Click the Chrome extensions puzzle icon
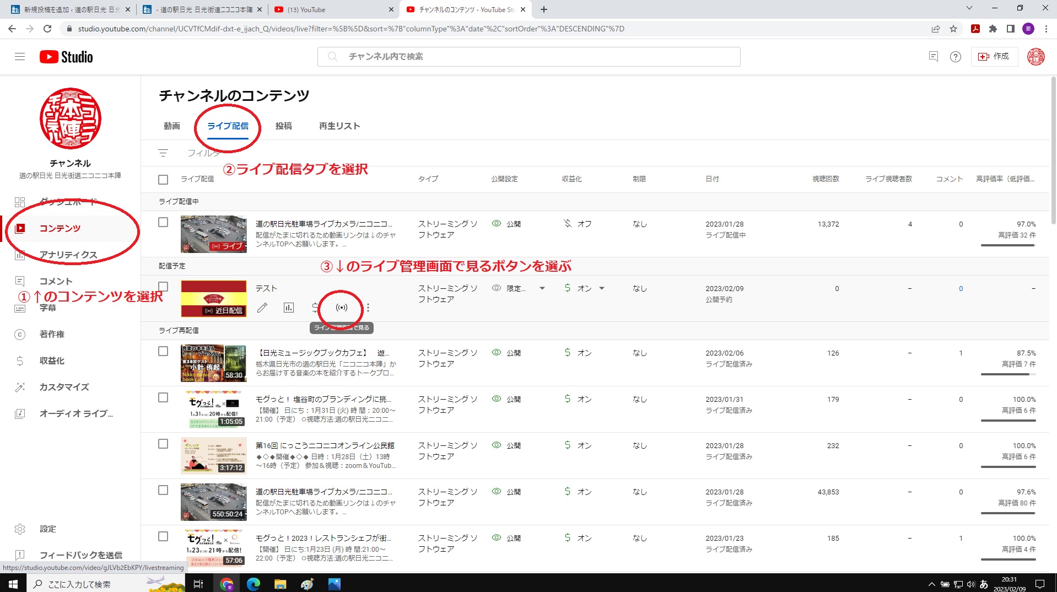This screenshot has width=1057, height=592. pyautogui.click(x=993, y=29)
